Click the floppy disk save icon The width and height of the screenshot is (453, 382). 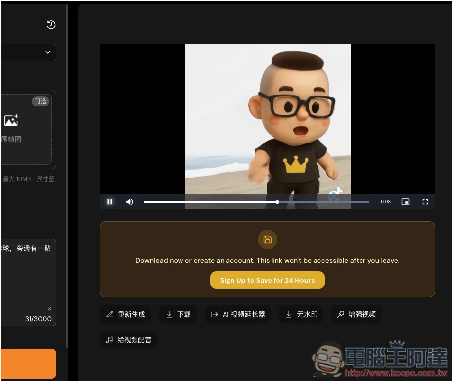click(268, 239)
